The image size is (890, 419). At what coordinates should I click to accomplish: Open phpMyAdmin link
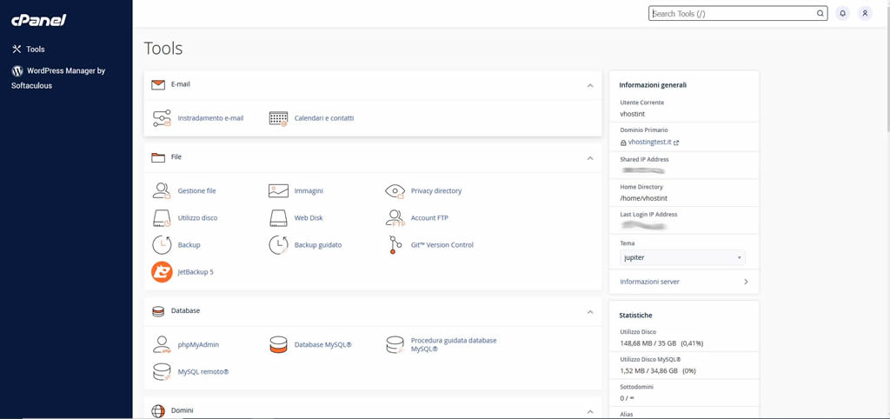point(198,344)
